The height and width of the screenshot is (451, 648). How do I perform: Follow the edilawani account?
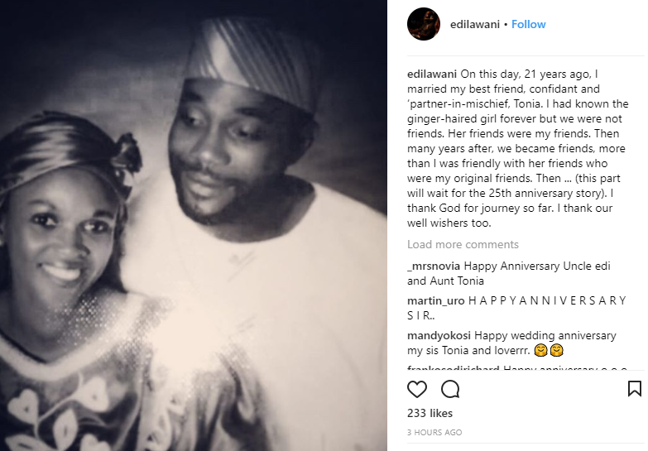click(x=528, y=24)
